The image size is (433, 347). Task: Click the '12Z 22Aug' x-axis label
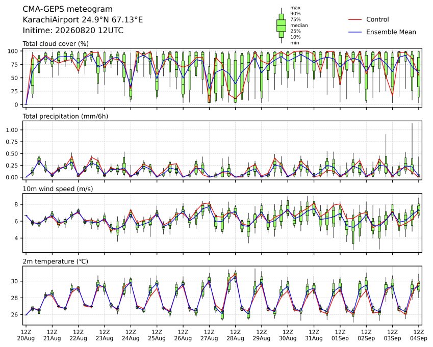[79, 335]
